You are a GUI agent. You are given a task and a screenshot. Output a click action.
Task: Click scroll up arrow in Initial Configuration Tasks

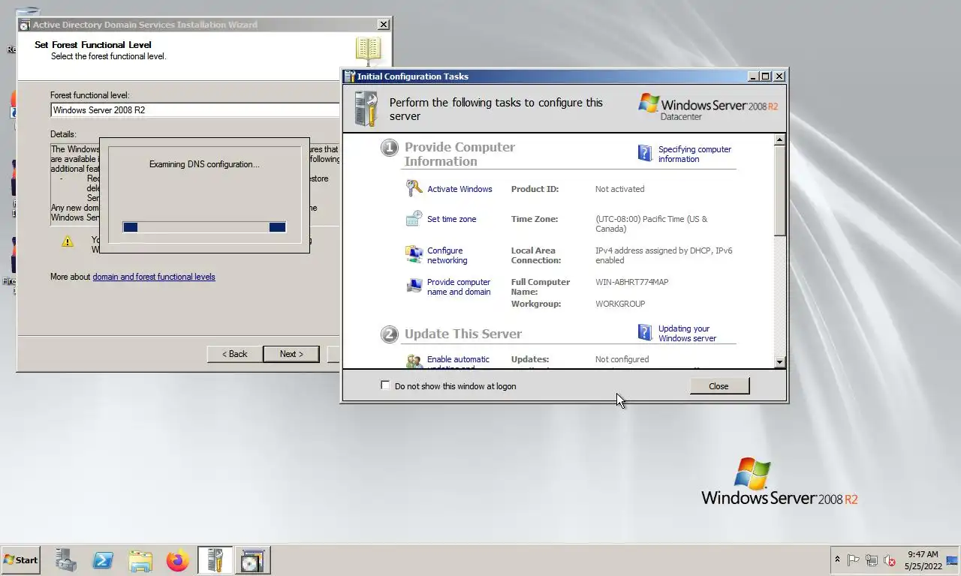[x=779, y=140]
